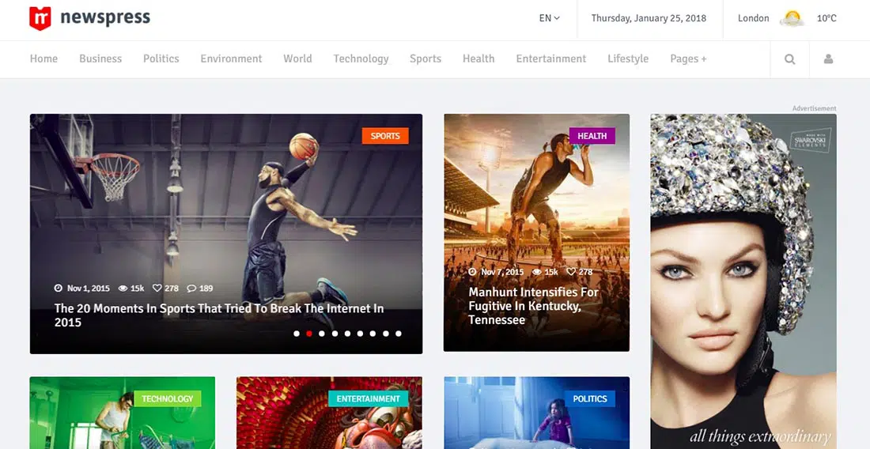Click the purple HEALTH category tag
Viewport: 870px width, 449px height.
click(x=592, y=136)
